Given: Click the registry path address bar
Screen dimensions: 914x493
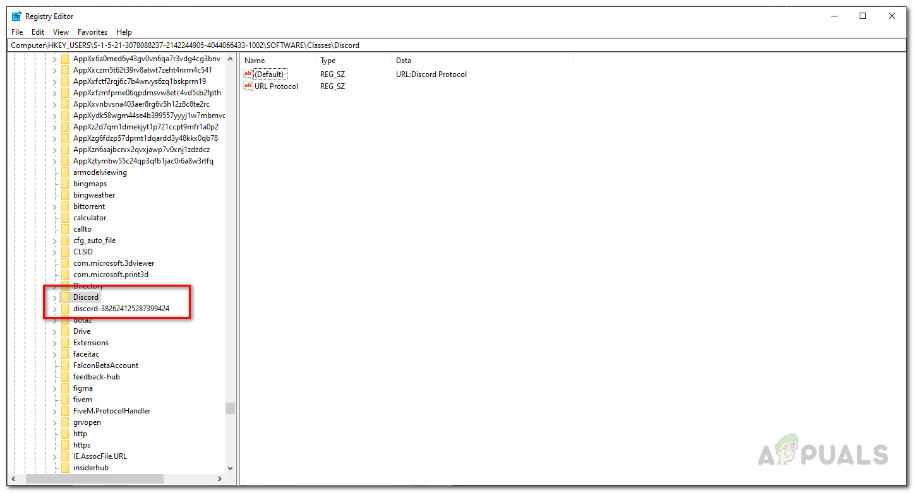Looking at the screenshot, I should (457, 45).
